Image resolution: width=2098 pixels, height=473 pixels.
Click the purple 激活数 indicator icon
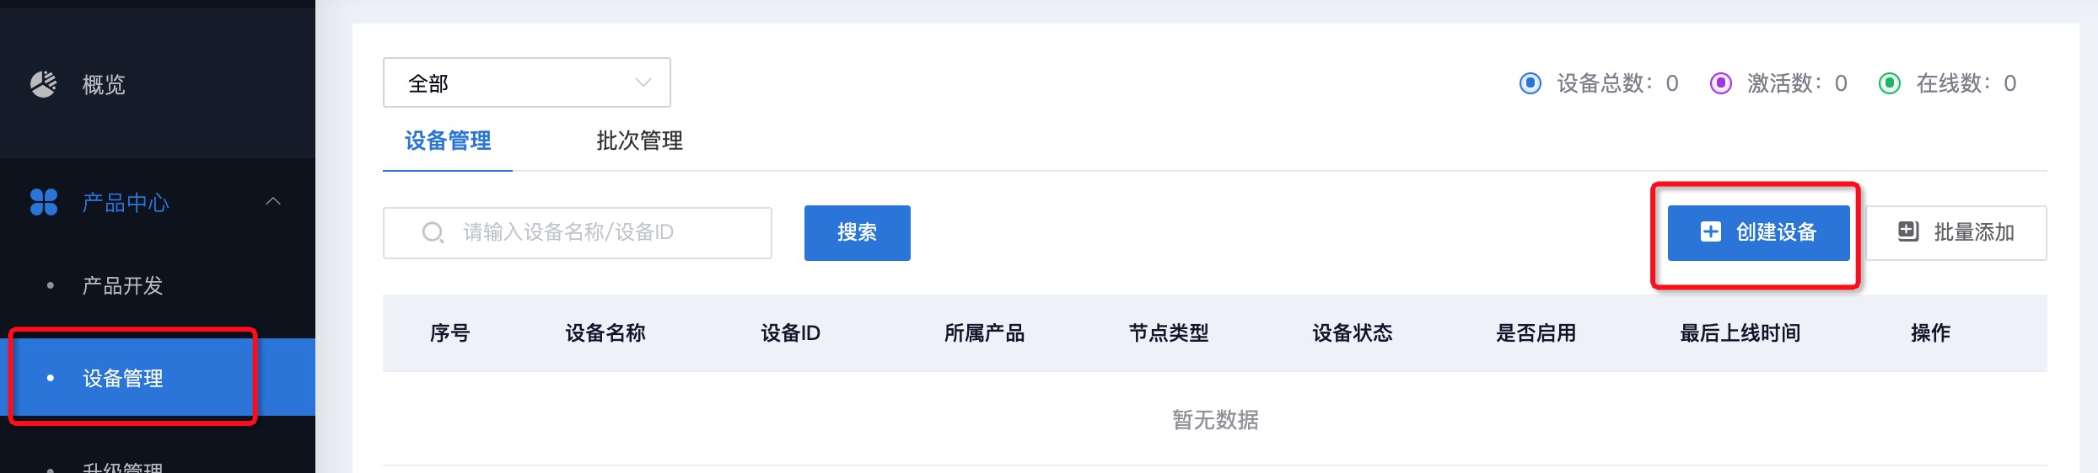[1720, 83]
